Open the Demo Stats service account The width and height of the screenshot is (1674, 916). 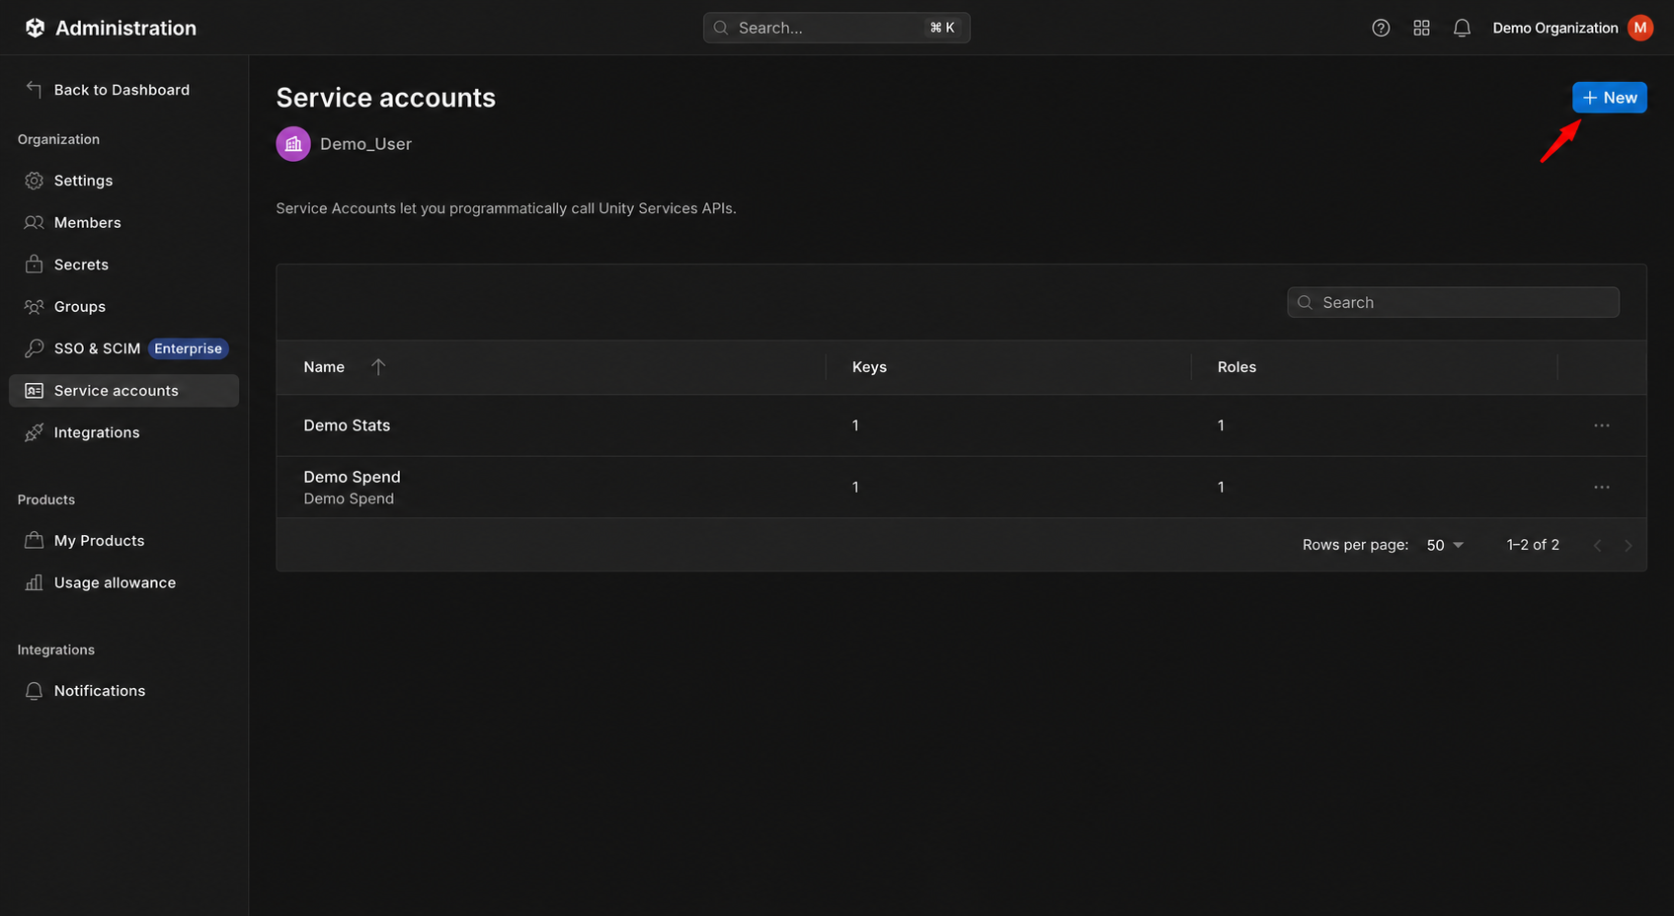347,425
